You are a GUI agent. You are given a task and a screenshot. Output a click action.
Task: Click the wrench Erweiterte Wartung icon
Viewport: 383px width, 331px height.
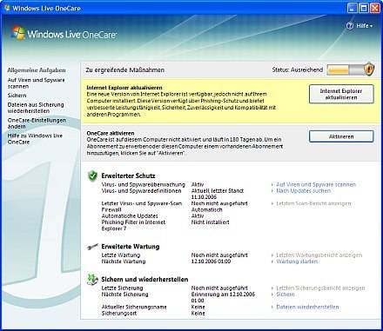[x=92, y=247]
